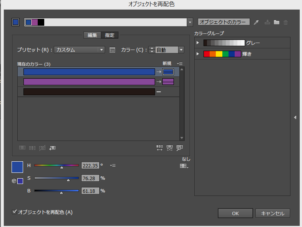302x227 pixels.
Task: Open the カラー 自動 dropdown arrow
Action: tap(181, 50)
